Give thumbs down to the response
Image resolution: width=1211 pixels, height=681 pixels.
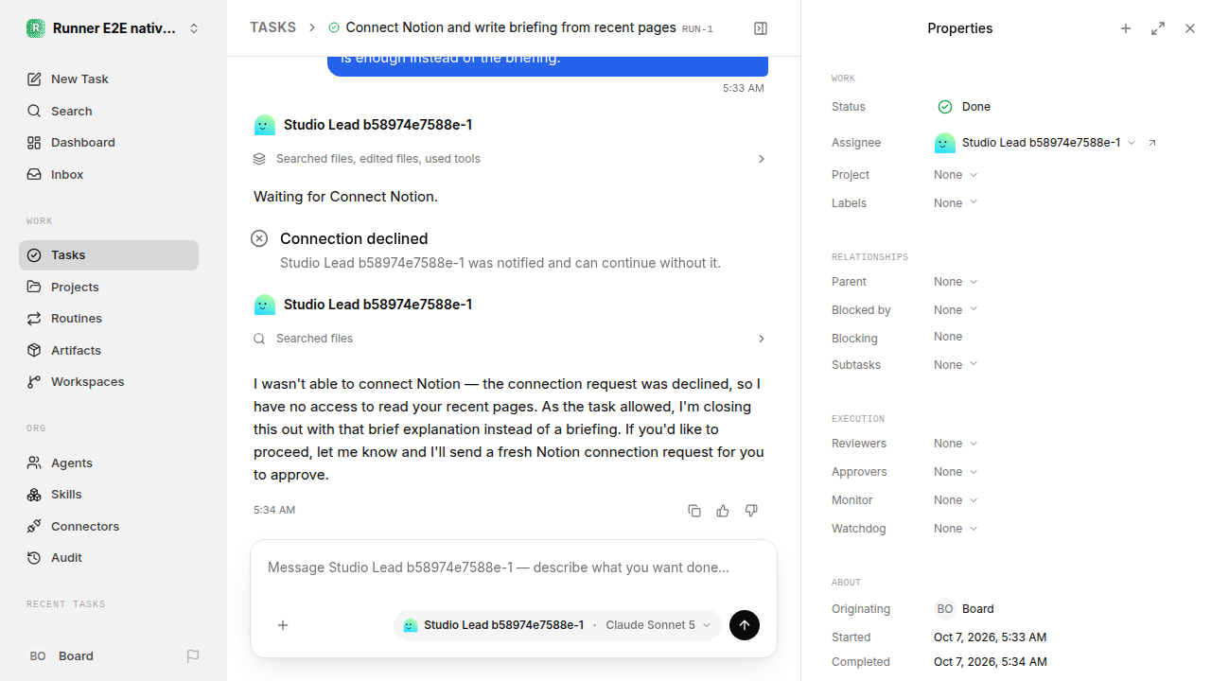pyautogui.click(x=751, y=511)
